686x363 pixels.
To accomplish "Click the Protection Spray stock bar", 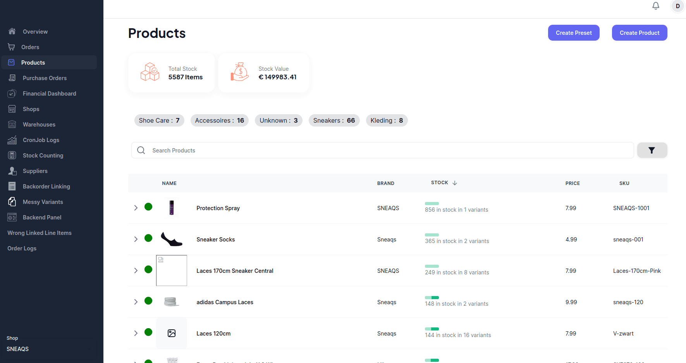I will [x=432, y=203].
